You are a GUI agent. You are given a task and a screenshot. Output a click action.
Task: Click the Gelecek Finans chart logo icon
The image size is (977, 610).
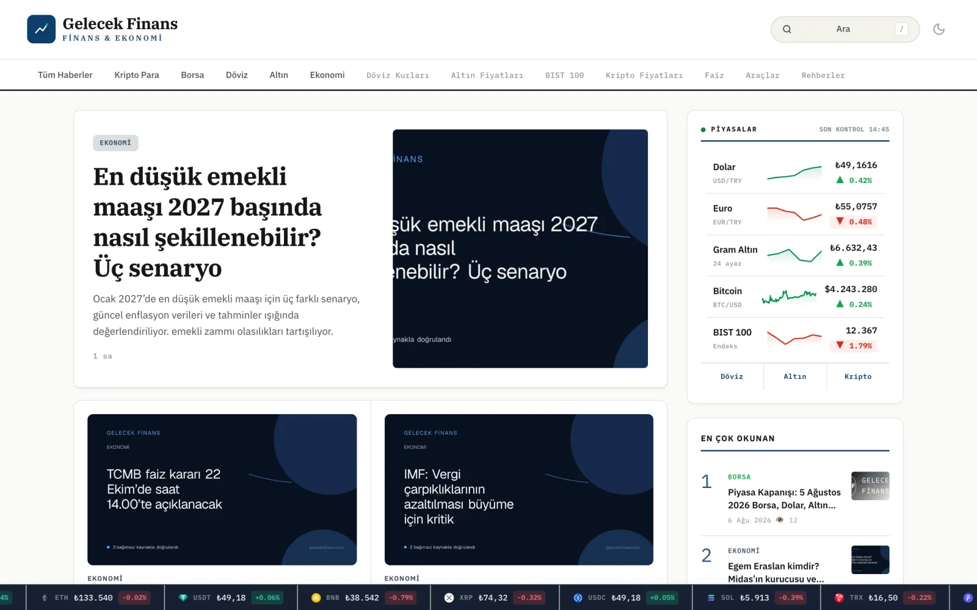click(41, 29)
